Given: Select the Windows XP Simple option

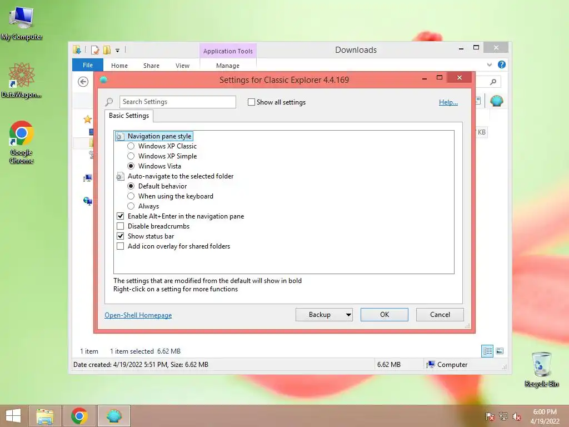Looking at the screenshot, I should click(131, 156).
